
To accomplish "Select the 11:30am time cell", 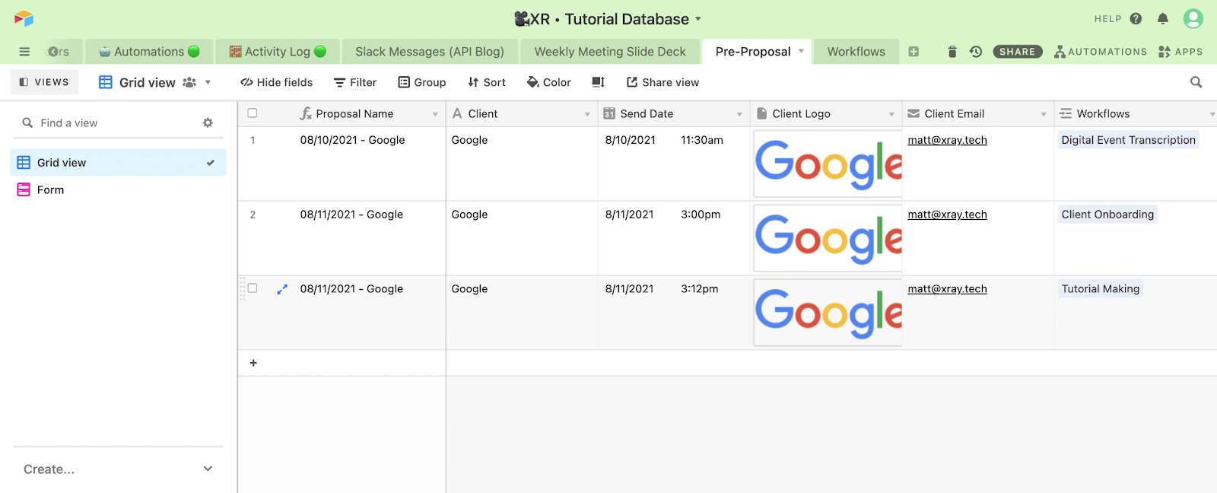I will [701, 140].
